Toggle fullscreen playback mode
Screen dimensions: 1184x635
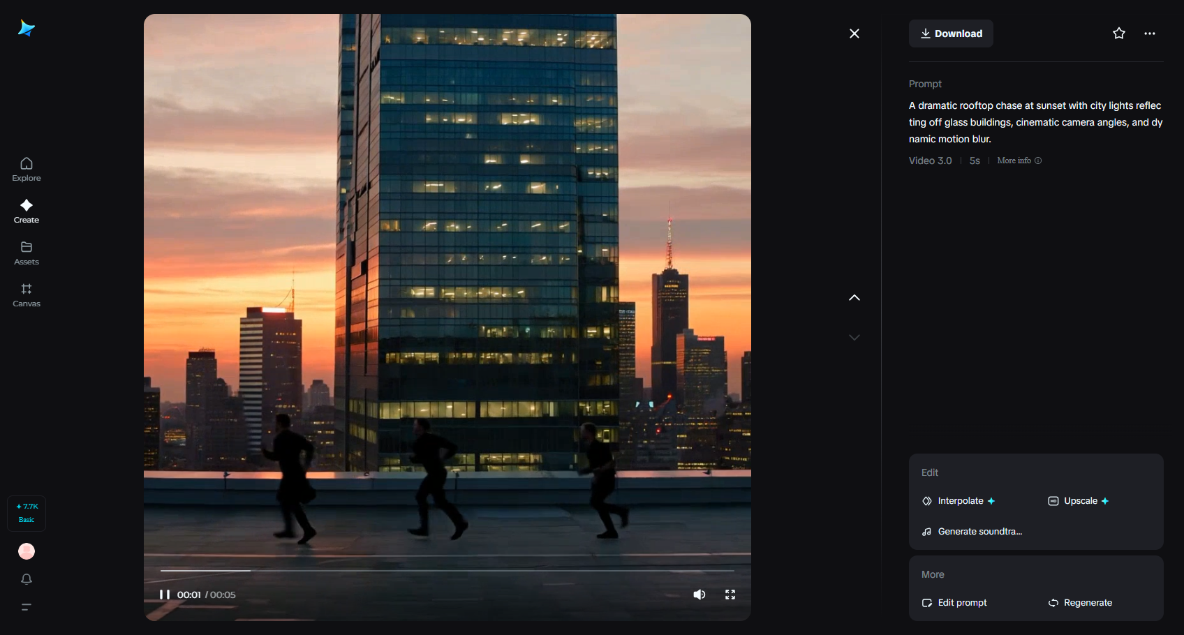click(x=730, y=594)
